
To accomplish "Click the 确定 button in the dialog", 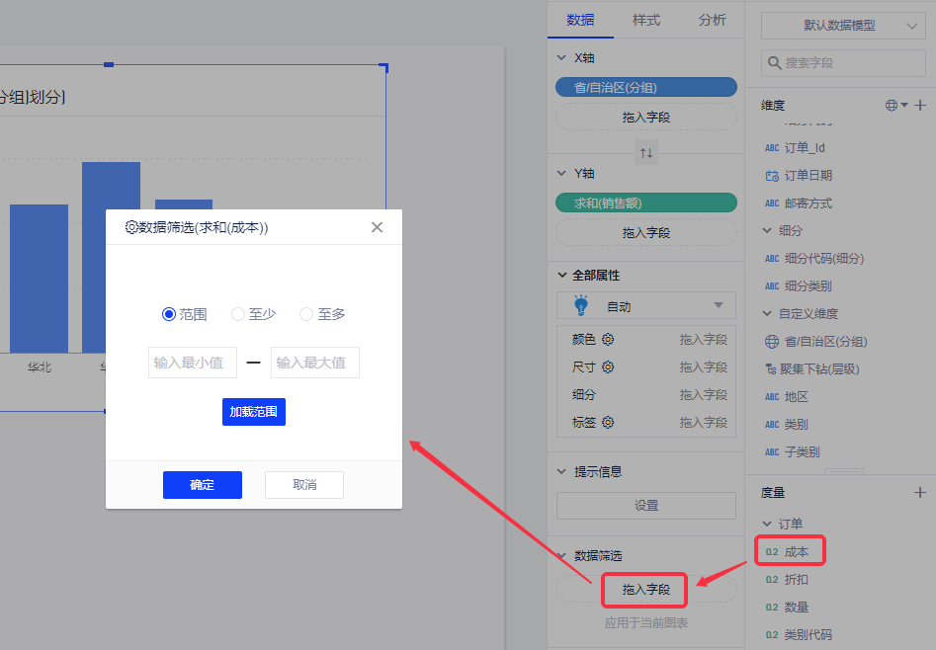I will tap(203, 485).
